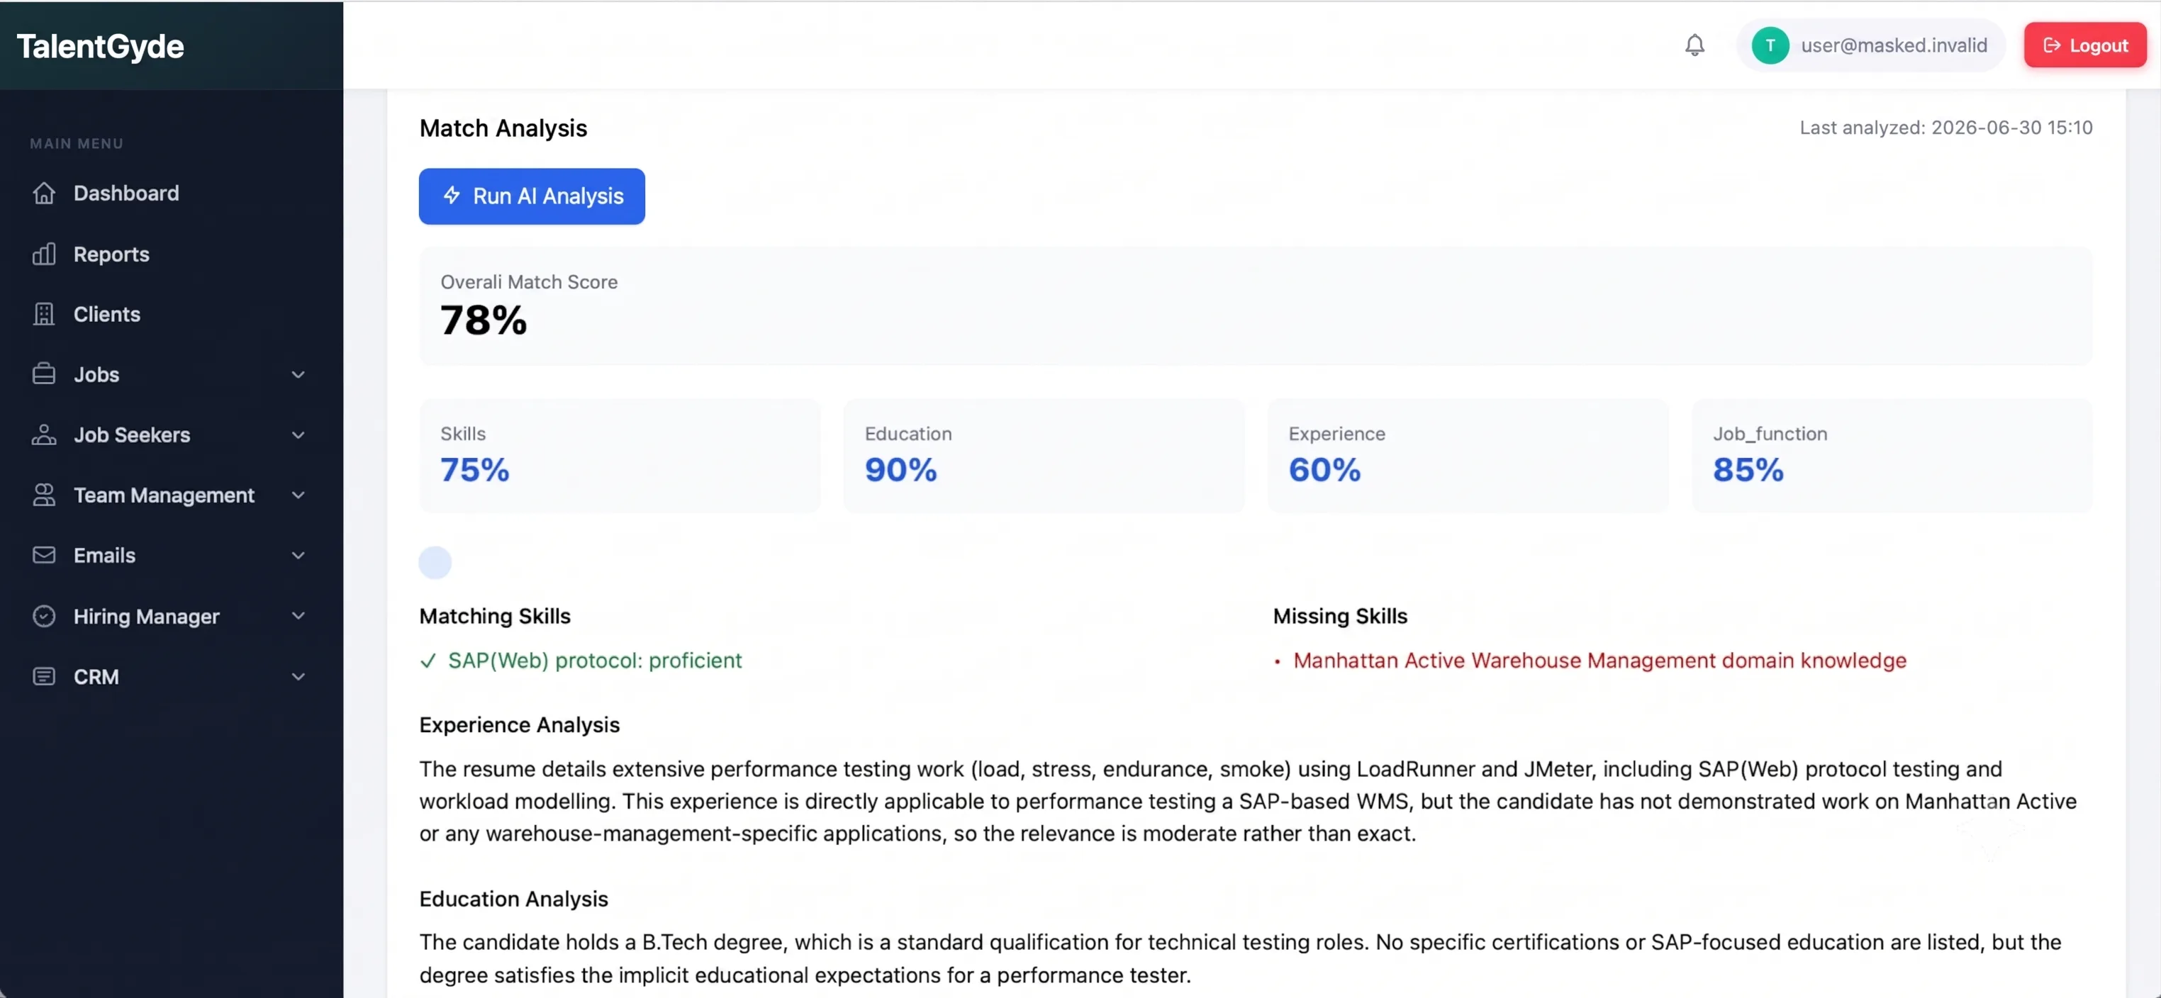Expand the CRM chevron
2161x998 pixels.
pyautogui.click(x=298, y=676)
